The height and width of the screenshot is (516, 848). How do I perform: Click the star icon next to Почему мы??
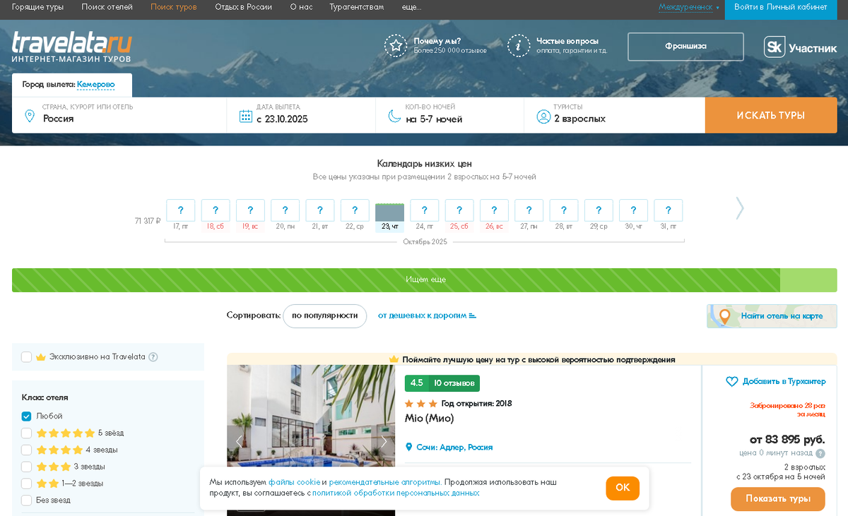coord(396,46)
